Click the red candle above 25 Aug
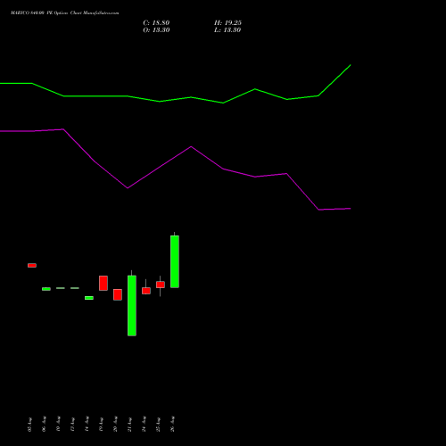The height and width of the screenshot is (446, 446). [x=161, y=285]
